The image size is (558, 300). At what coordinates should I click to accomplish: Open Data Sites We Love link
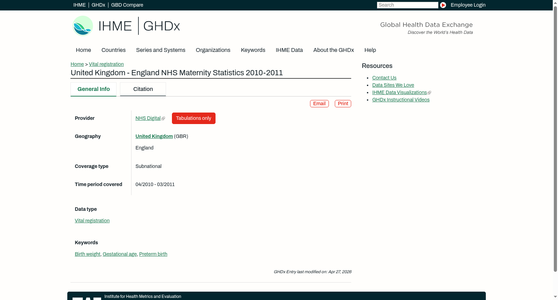coord(393,85)
